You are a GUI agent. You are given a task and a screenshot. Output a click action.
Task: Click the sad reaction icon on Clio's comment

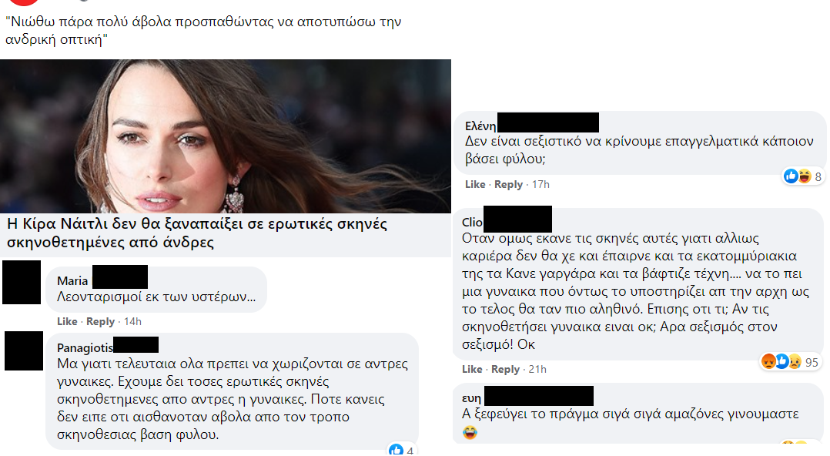(795, 362)
